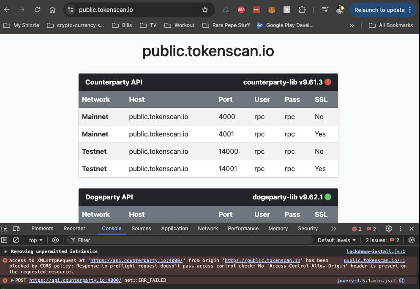Open the red password manager extension icon
Viewport: 420px width, 289px height.
pyautogui.click(x=256, y=10)
